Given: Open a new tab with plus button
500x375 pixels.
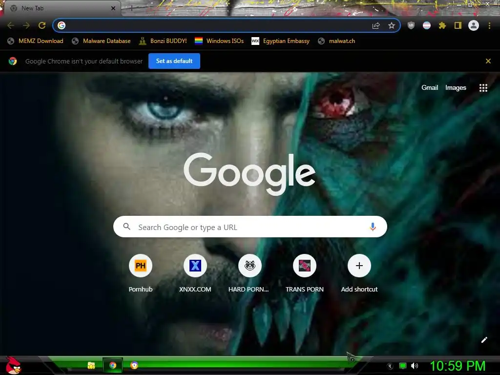Looking at the screenshot, I should [x=131, y=8].
